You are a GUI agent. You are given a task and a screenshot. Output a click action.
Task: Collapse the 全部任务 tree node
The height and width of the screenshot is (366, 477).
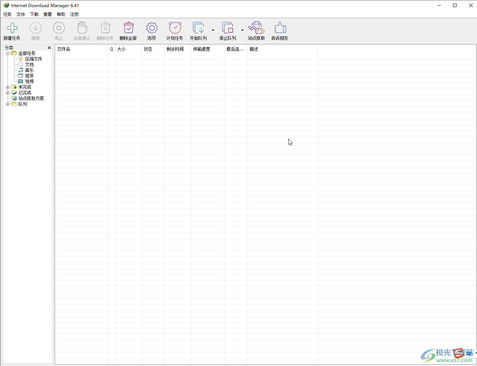point(8,53)
